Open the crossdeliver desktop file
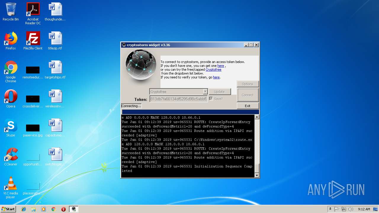This screenshot has height=213, width=379. [33, 101]
